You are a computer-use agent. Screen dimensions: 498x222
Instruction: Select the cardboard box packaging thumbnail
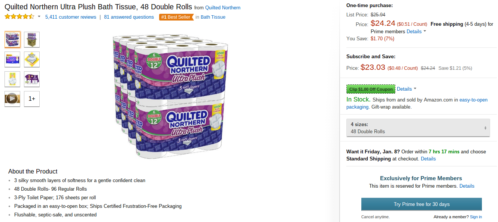[x=32, y=40]
